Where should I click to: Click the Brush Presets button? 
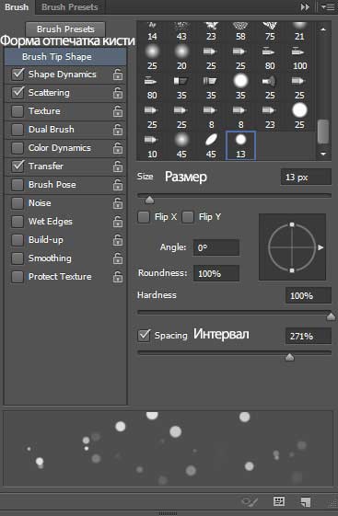coord(65,29)
